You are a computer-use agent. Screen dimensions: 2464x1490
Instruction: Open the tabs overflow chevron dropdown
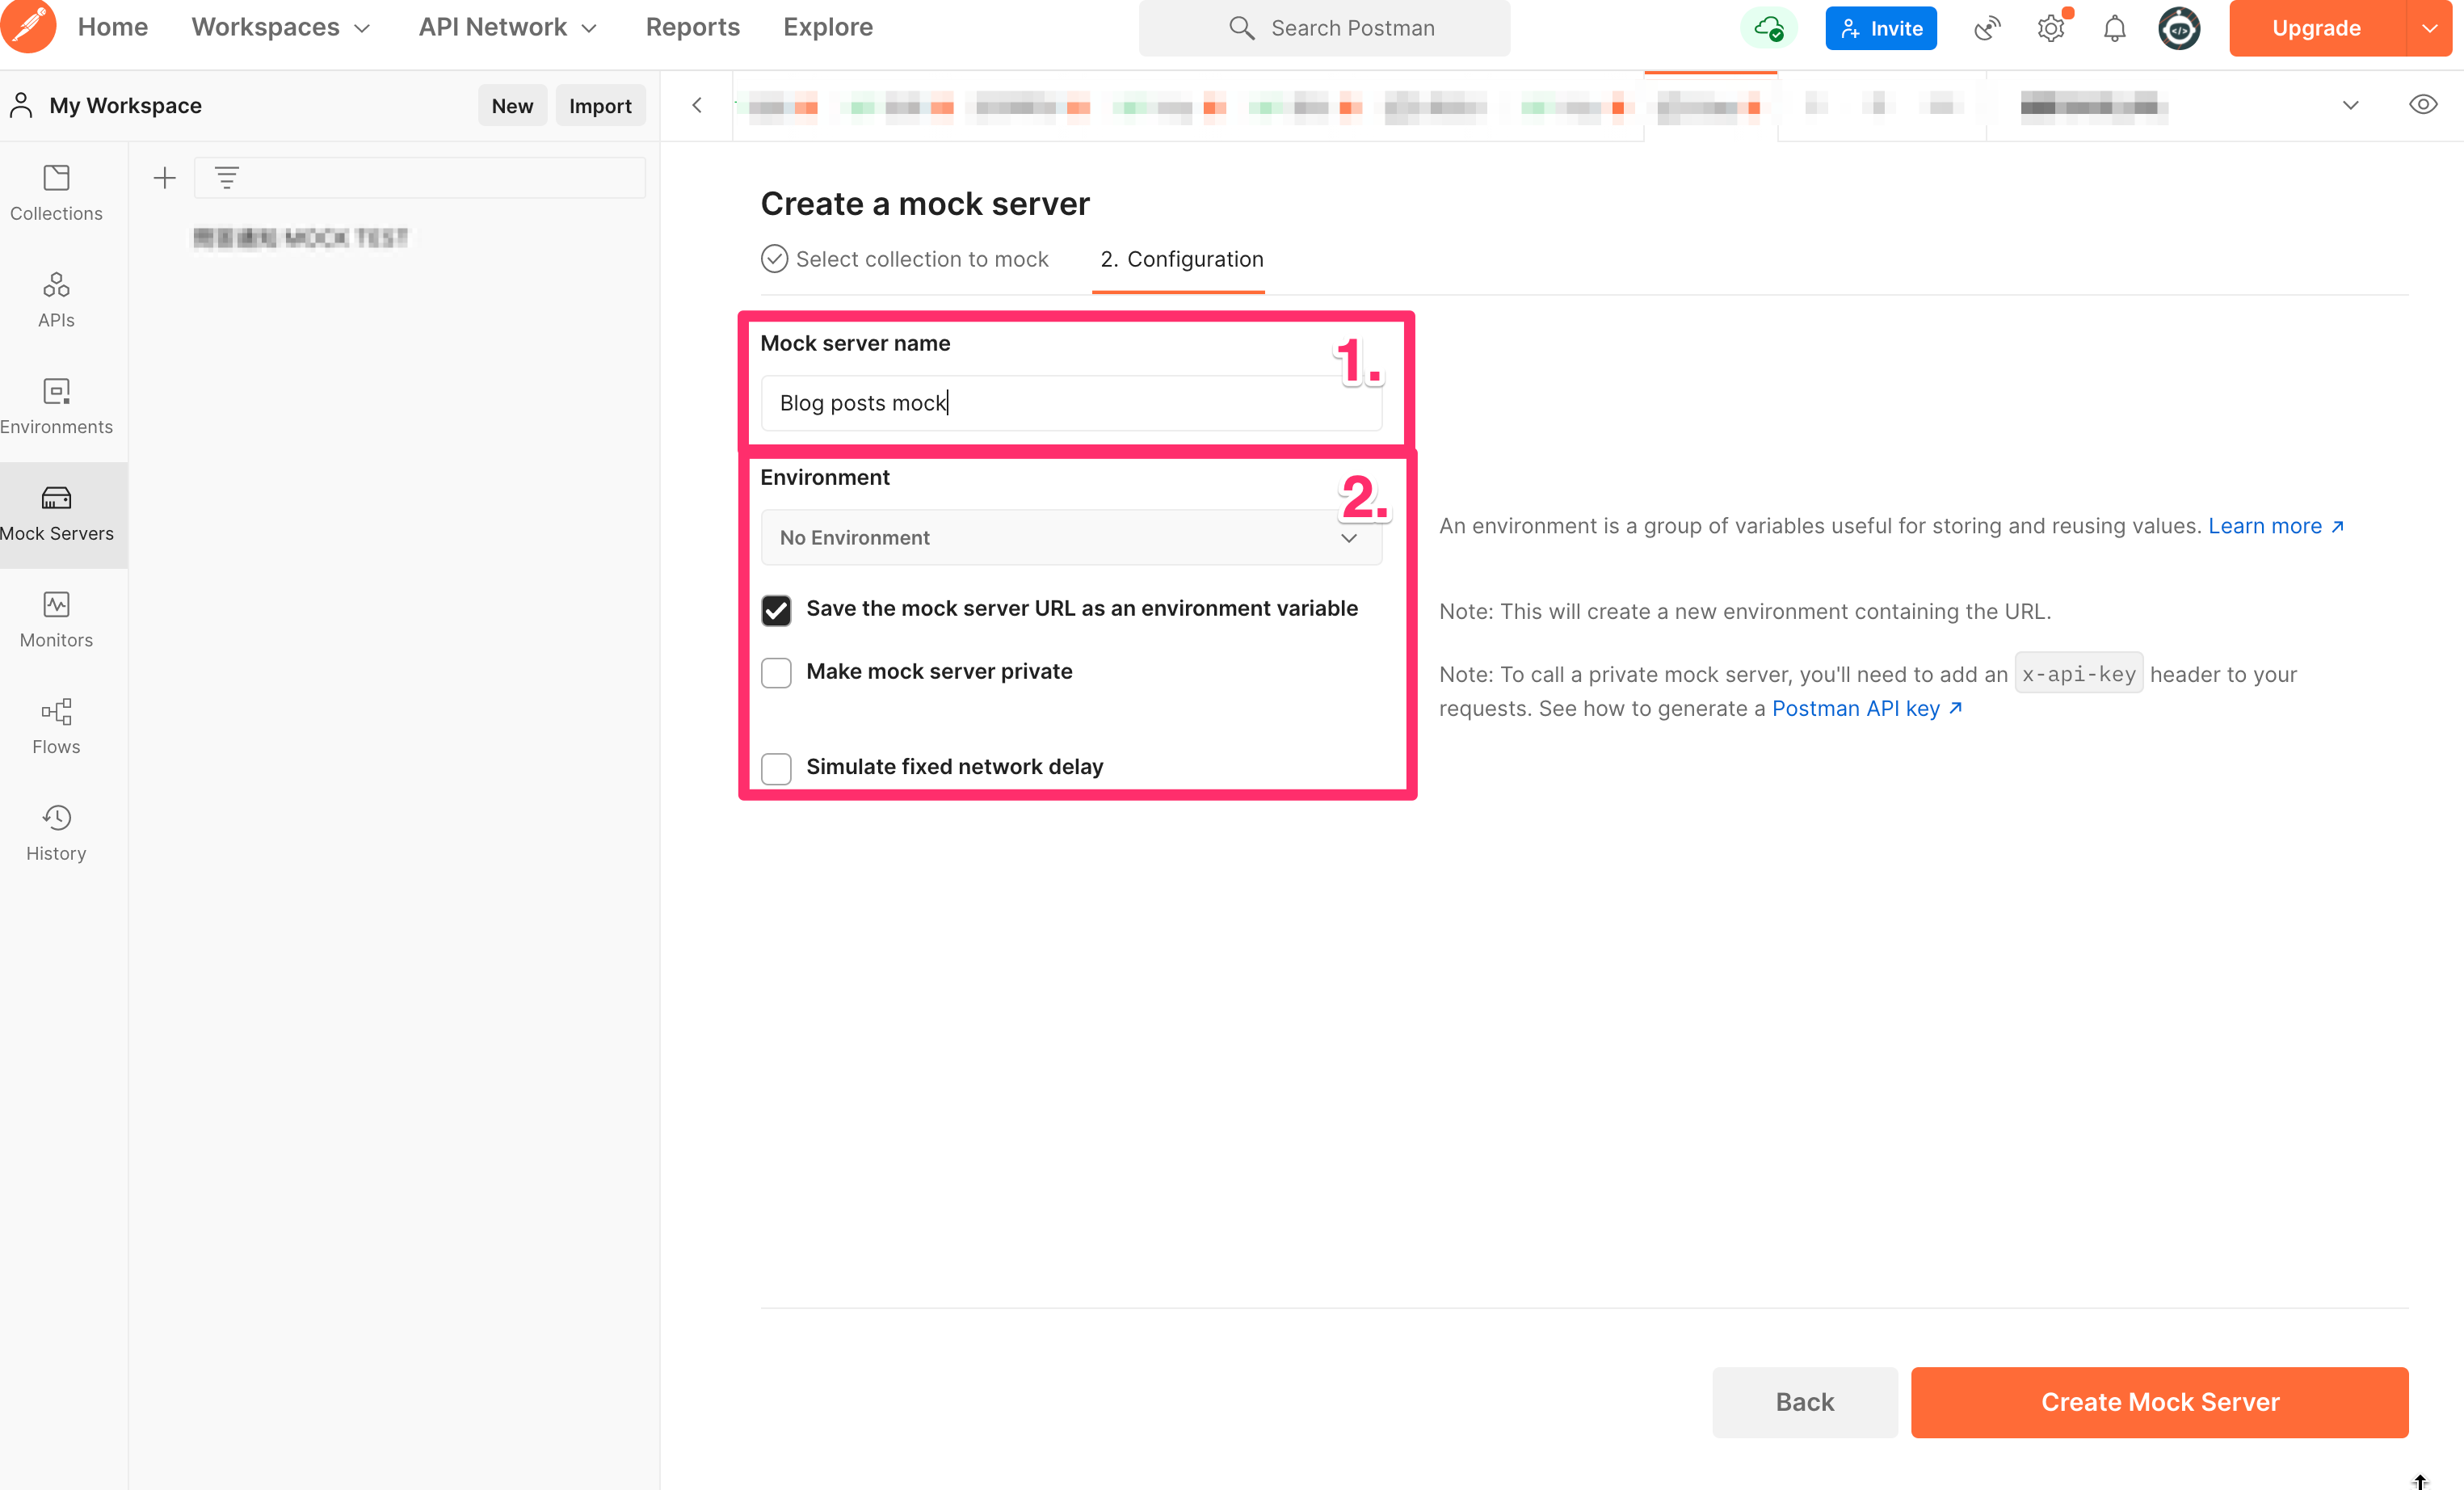pyautogui.click(x=2351, y=105)
